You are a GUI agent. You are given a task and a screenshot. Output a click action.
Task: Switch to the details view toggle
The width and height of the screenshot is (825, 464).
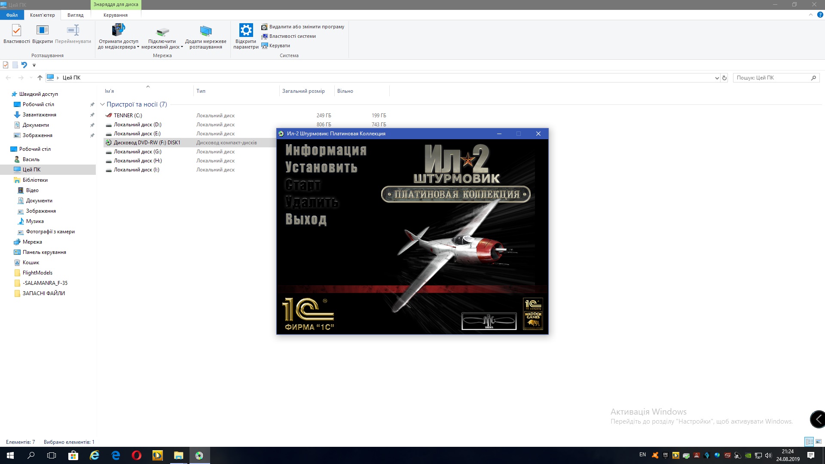click(809, 442)
